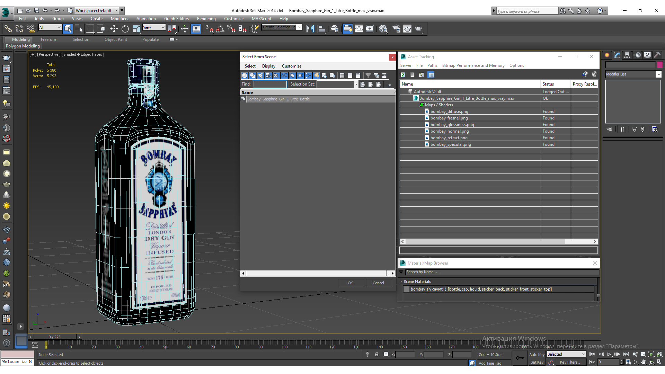This screenshot has width=665, height=374.
Task: Open the Select by Name tool
Action: 79,29
